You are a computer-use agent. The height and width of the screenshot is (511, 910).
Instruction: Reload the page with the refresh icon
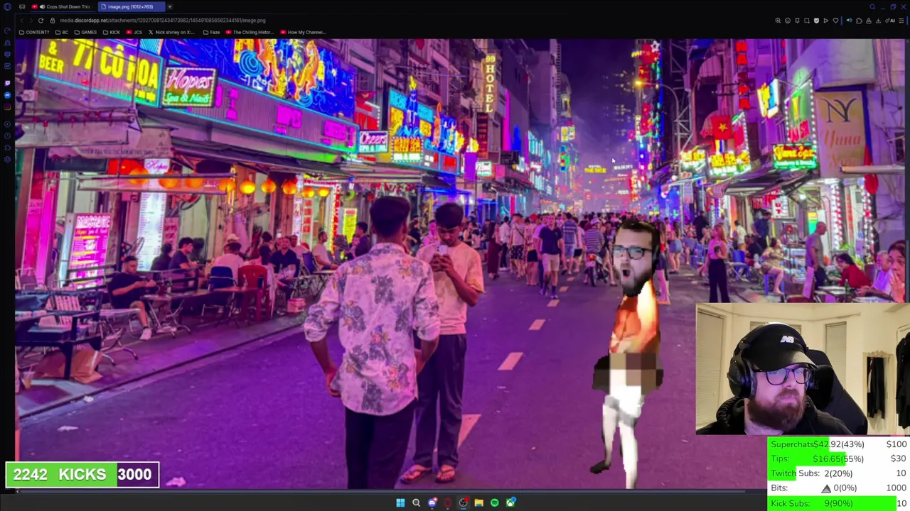(x=41, y=21)
